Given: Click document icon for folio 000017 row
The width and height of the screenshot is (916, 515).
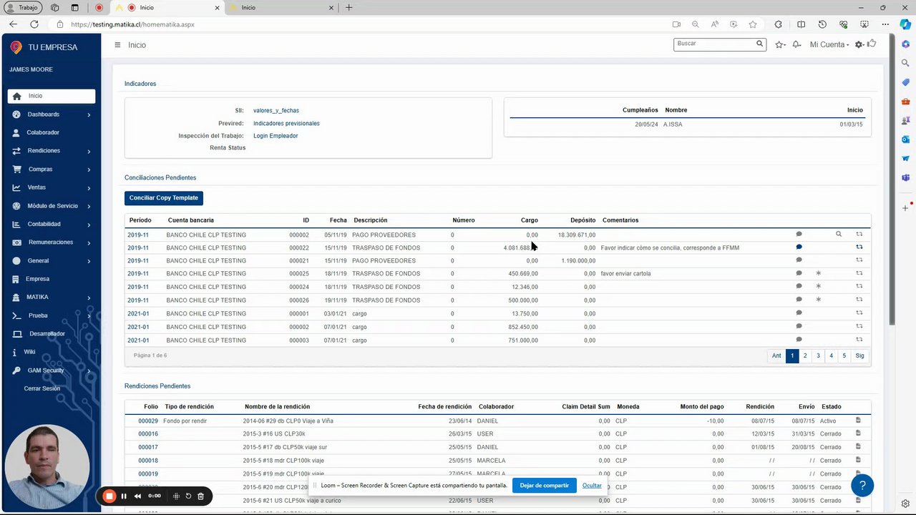Looking at the screenshot, I should click(x=858, y=447).
